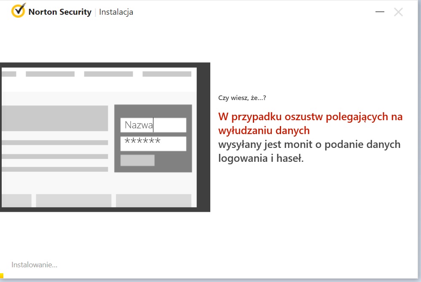The width and height of the screenshot is (421, 282).
Task: Click the rightmost navigation placeholder bar in illustration
Action: (166, 74)
